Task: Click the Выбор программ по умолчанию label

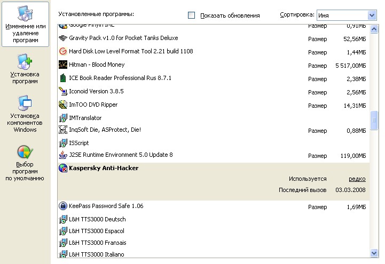Action: point(25,171)
